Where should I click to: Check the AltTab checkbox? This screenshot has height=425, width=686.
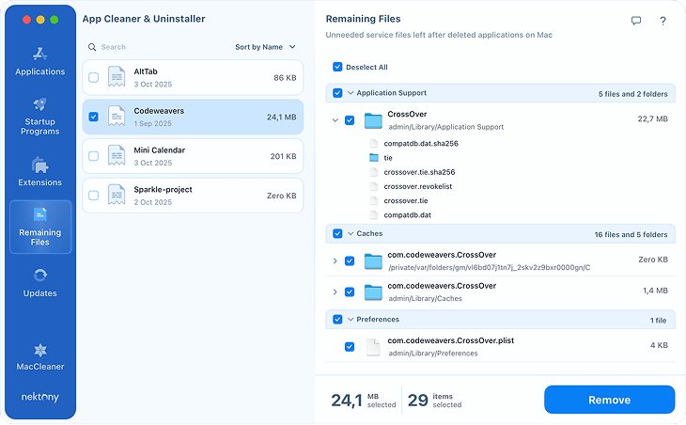click(x=93, y=77)
